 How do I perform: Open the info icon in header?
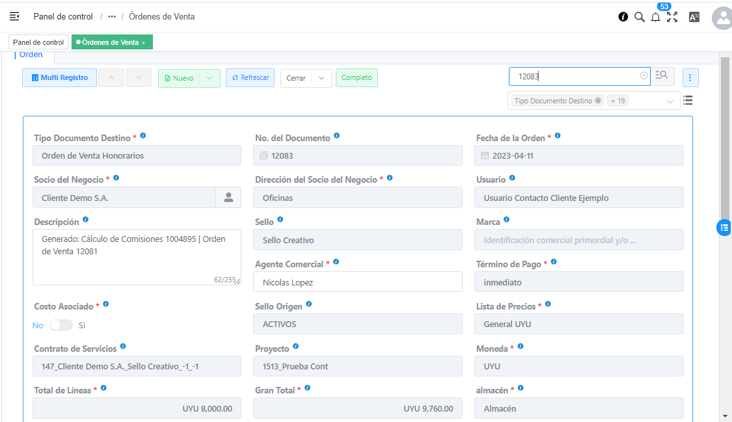(x=623, y=17)
